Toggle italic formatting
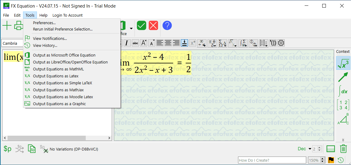 point(127,43)
